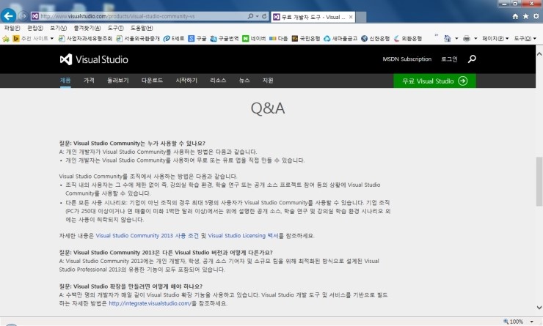Go back using the browser back arrow
This screenshot has height=326, width=543.
[8, 16]
